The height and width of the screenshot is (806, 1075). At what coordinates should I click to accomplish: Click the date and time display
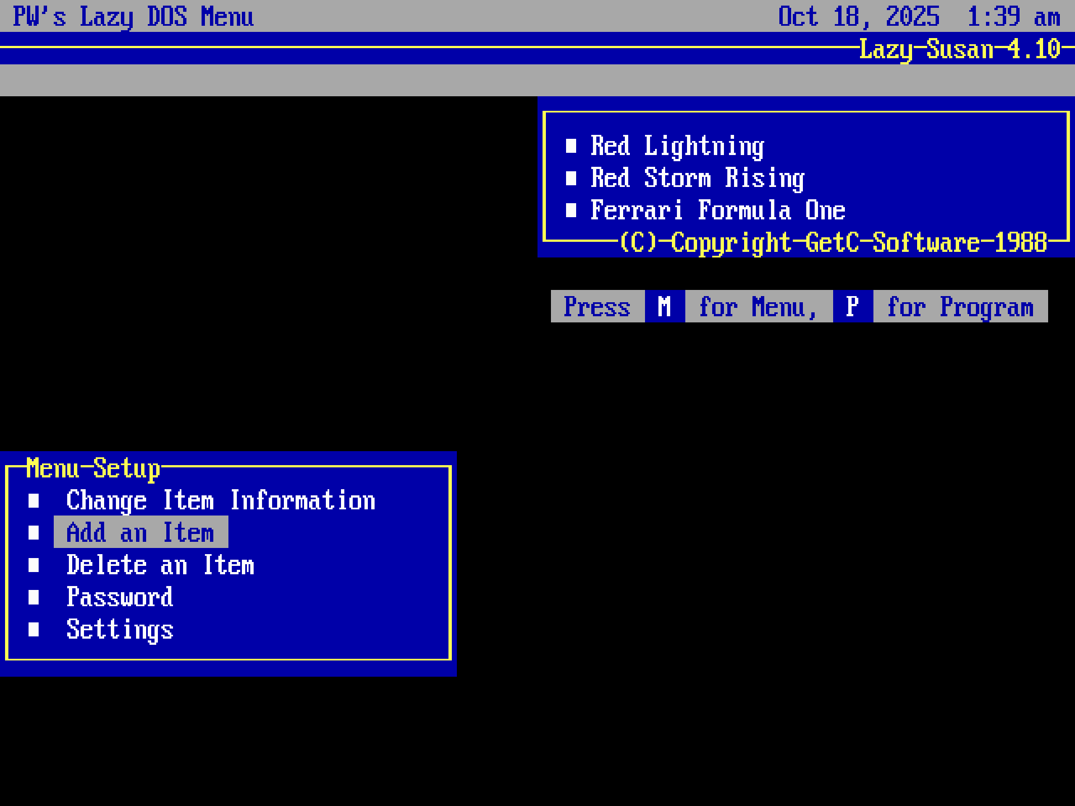pos(919,16)
